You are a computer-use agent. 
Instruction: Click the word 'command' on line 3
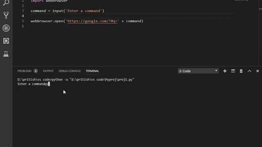point(38,11)
